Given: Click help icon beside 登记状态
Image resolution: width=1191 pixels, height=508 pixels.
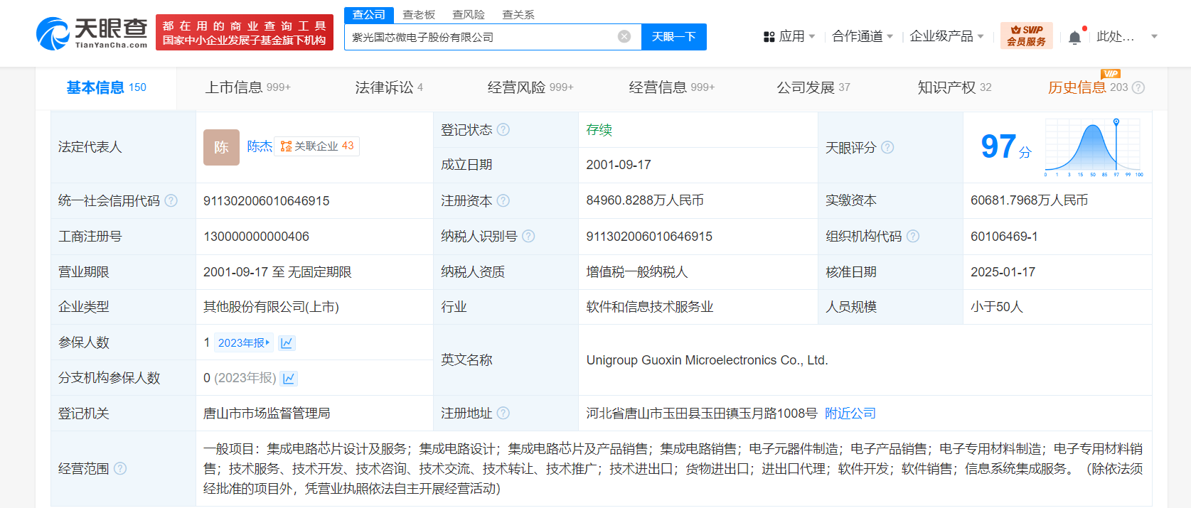Looking at the screenshot, I should click(x=503, y=129).
